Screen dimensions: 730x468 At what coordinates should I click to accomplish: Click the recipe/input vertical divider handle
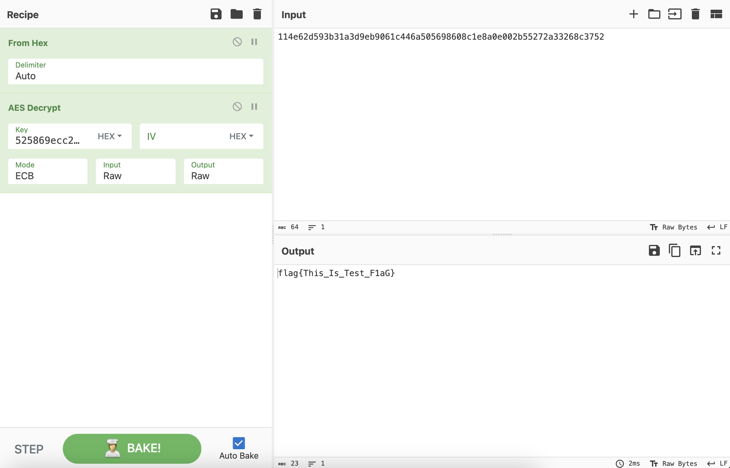pyautogui.click(x=273, y=234)
